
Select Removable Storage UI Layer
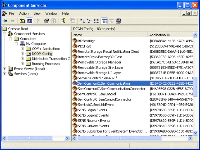(x=99, y=73)
